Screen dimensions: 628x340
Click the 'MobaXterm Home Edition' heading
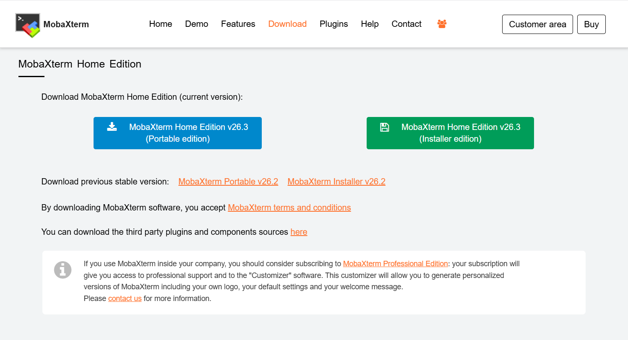click(x=80, y=64)
